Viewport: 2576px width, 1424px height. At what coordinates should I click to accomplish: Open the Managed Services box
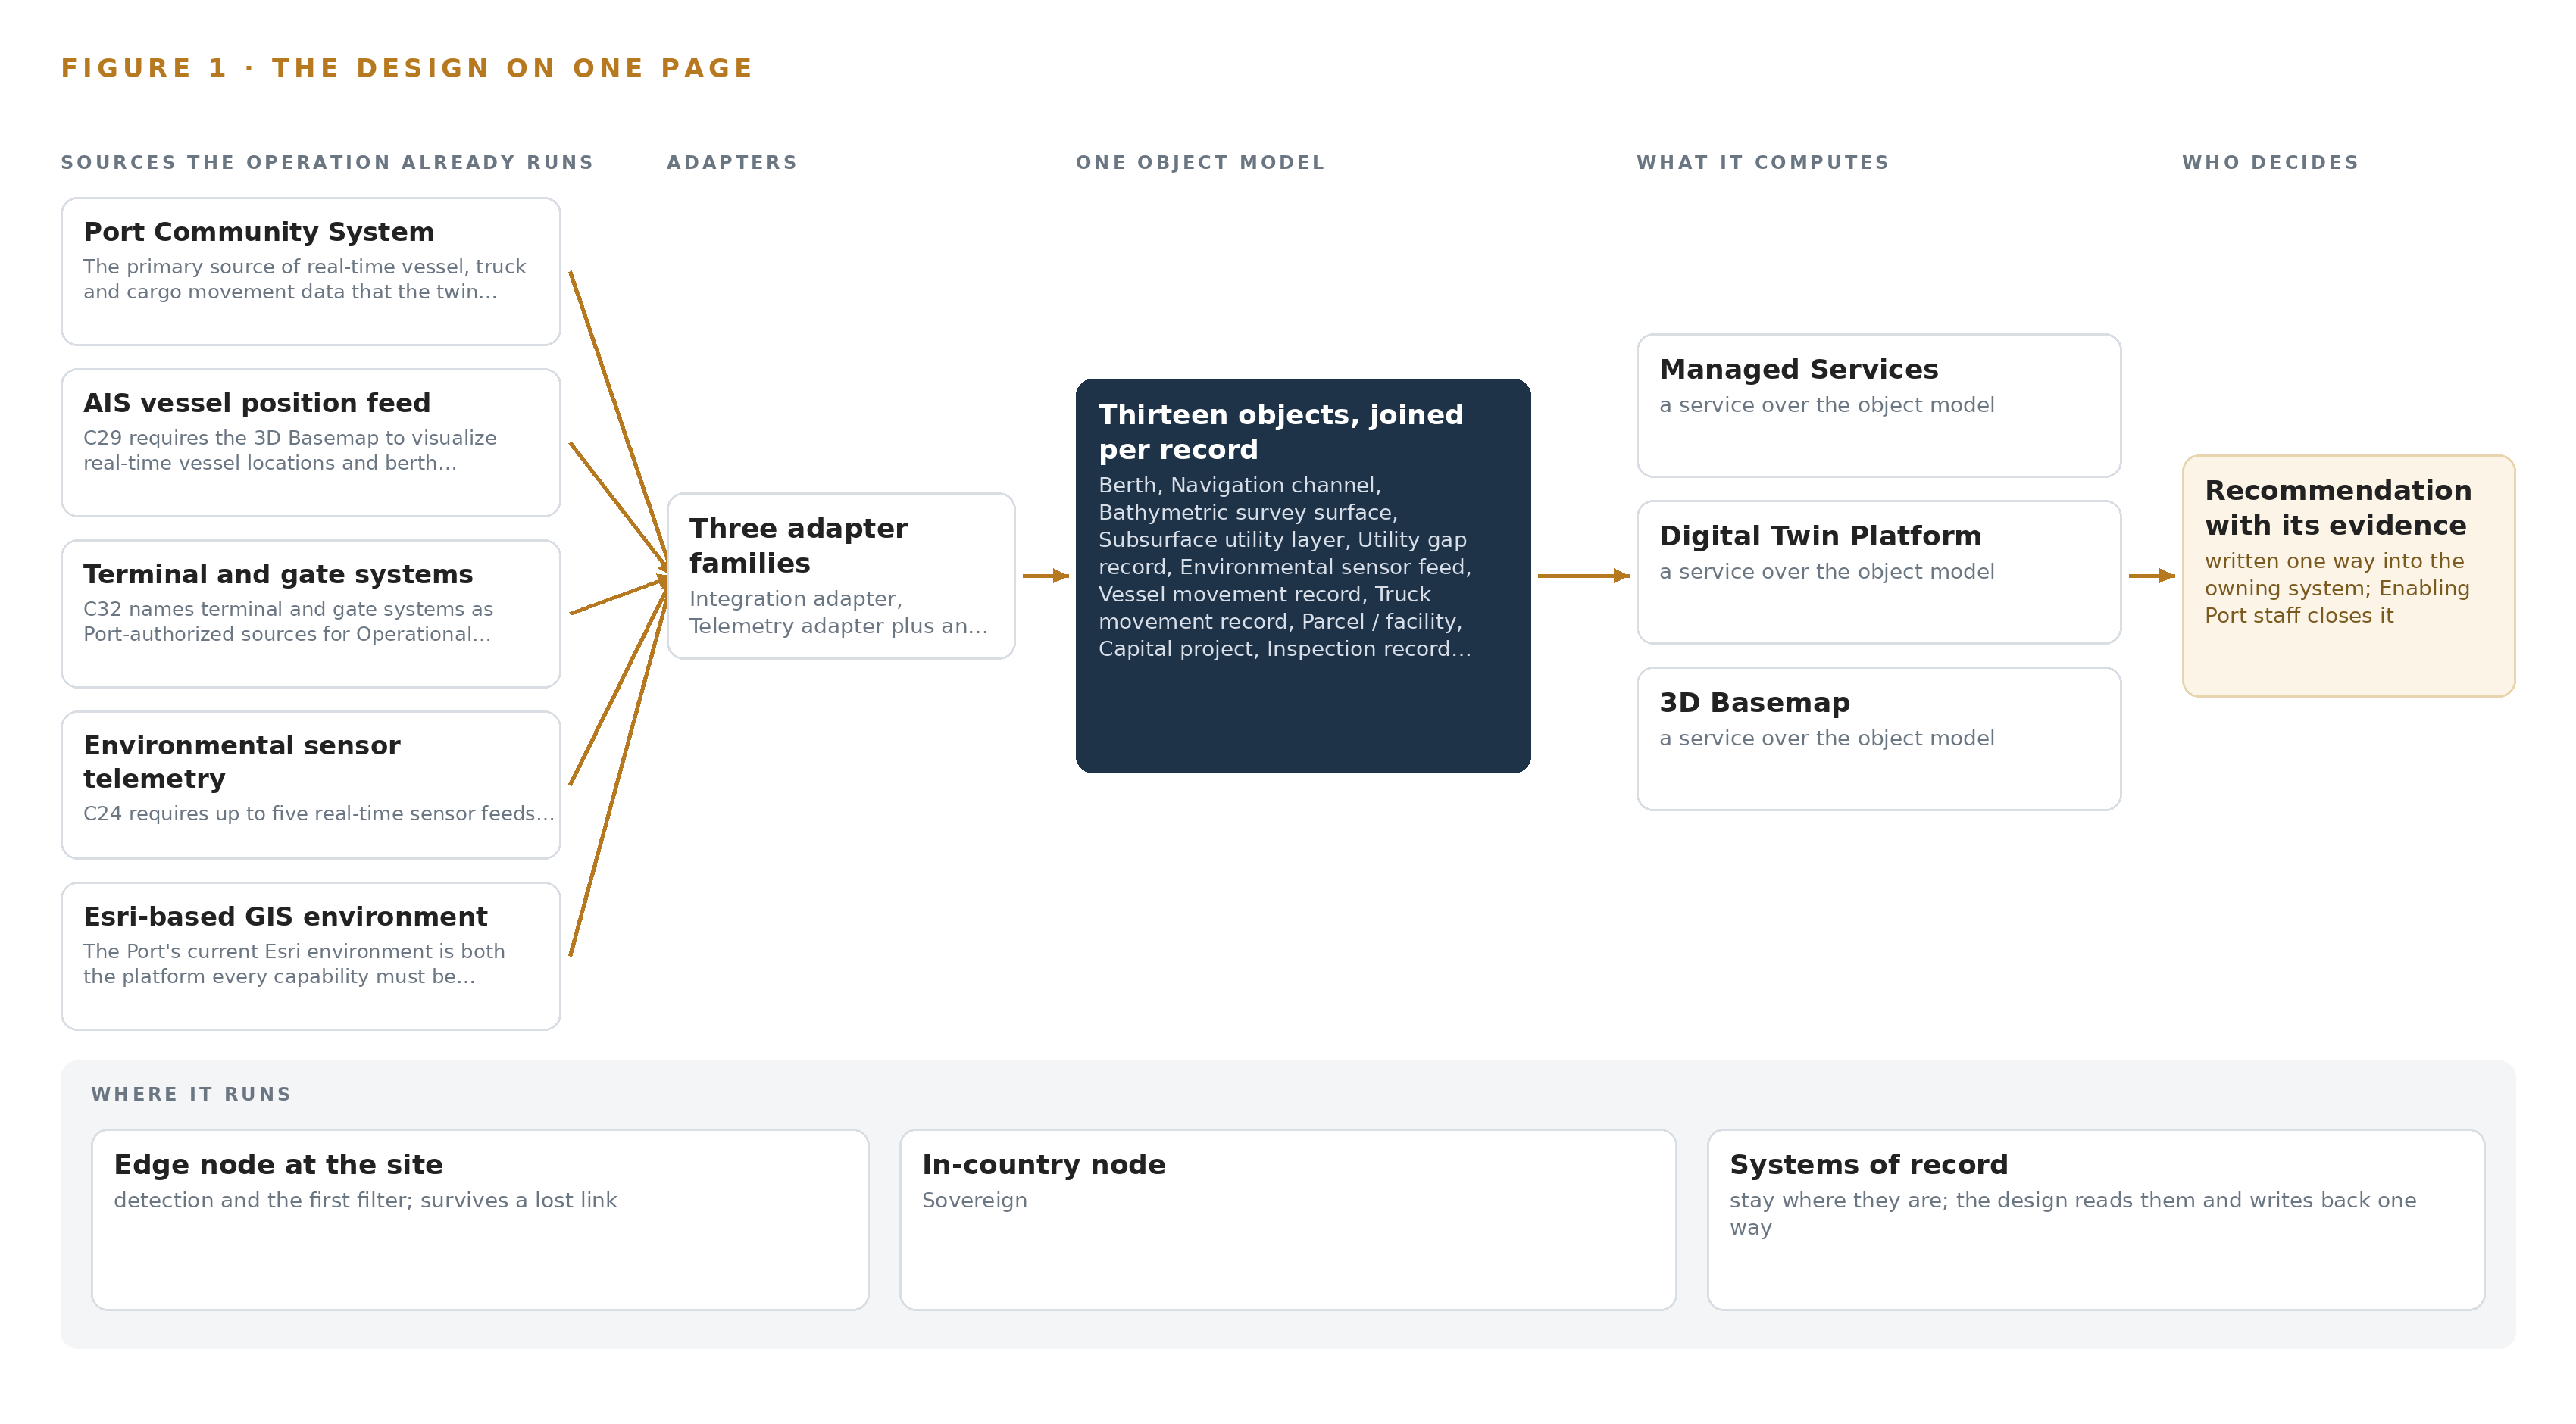pos(1879,406)
